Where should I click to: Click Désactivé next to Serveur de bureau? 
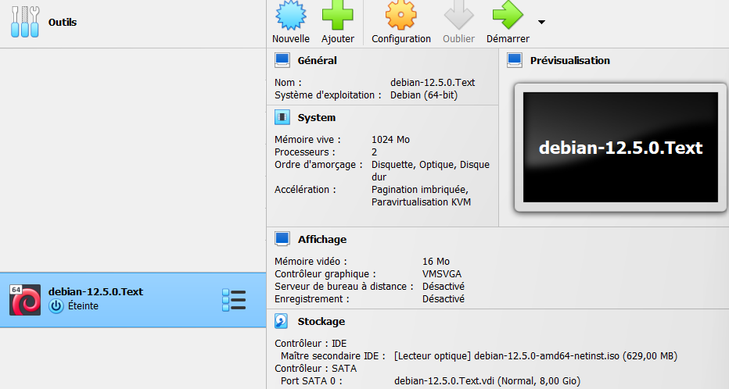pos(444,287)
